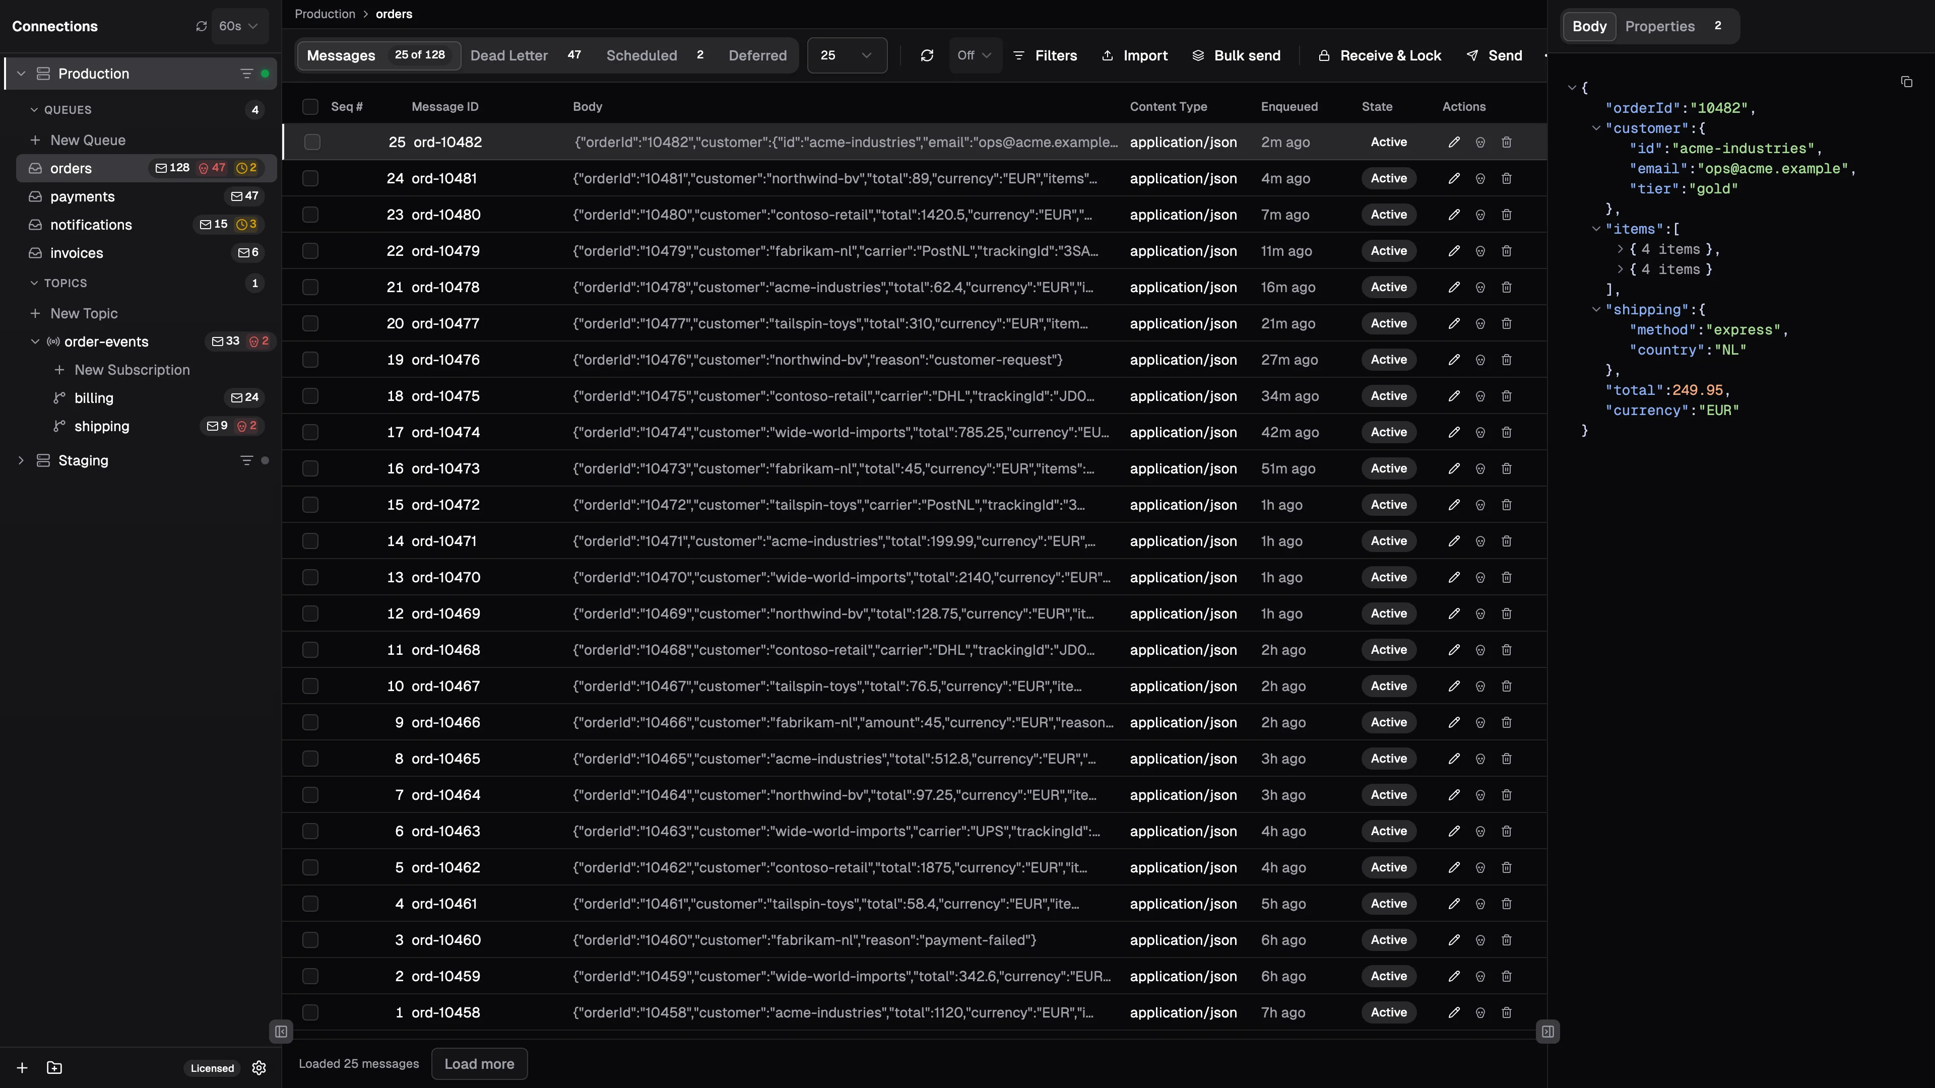This screenshot has height=1088, width=1935.
Task: Collapse the left sidebar panel icon
Action: click(x=281, y=1032)
